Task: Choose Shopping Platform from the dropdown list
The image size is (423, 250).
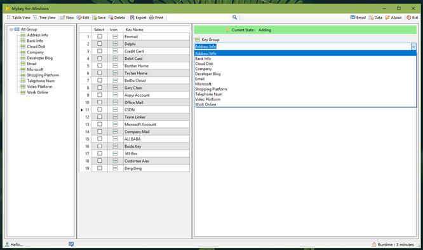Action: (x=211, y=89)
